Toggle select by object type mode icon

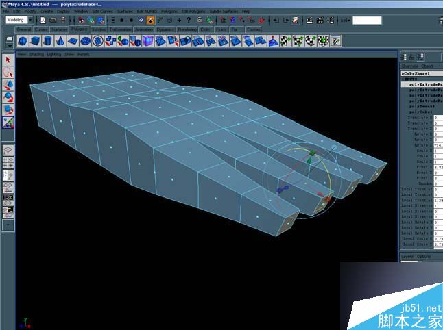pyautogui.click(x=91, y=20)
